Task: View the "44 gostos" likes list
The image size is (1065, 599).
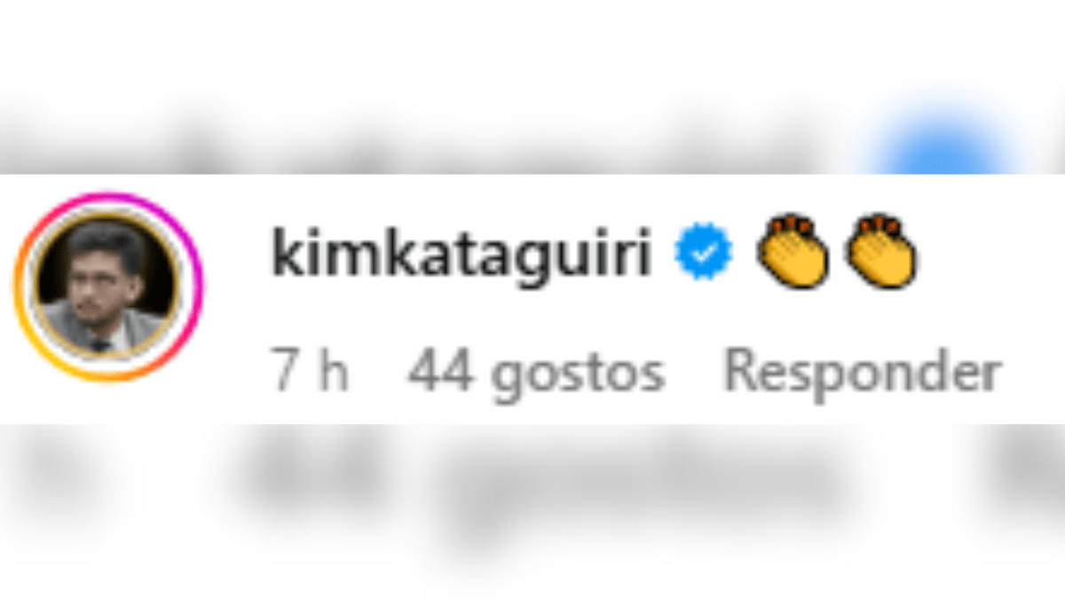Action: [536, 375]
